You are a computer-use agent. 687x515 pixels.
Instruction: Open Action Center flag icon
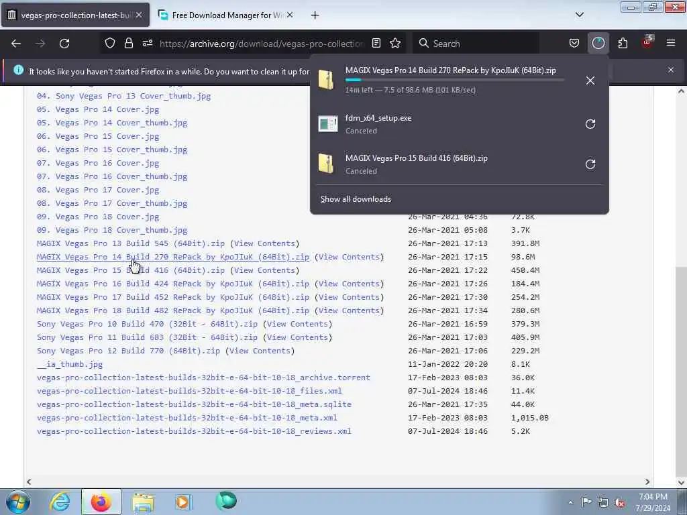point(586,502)
